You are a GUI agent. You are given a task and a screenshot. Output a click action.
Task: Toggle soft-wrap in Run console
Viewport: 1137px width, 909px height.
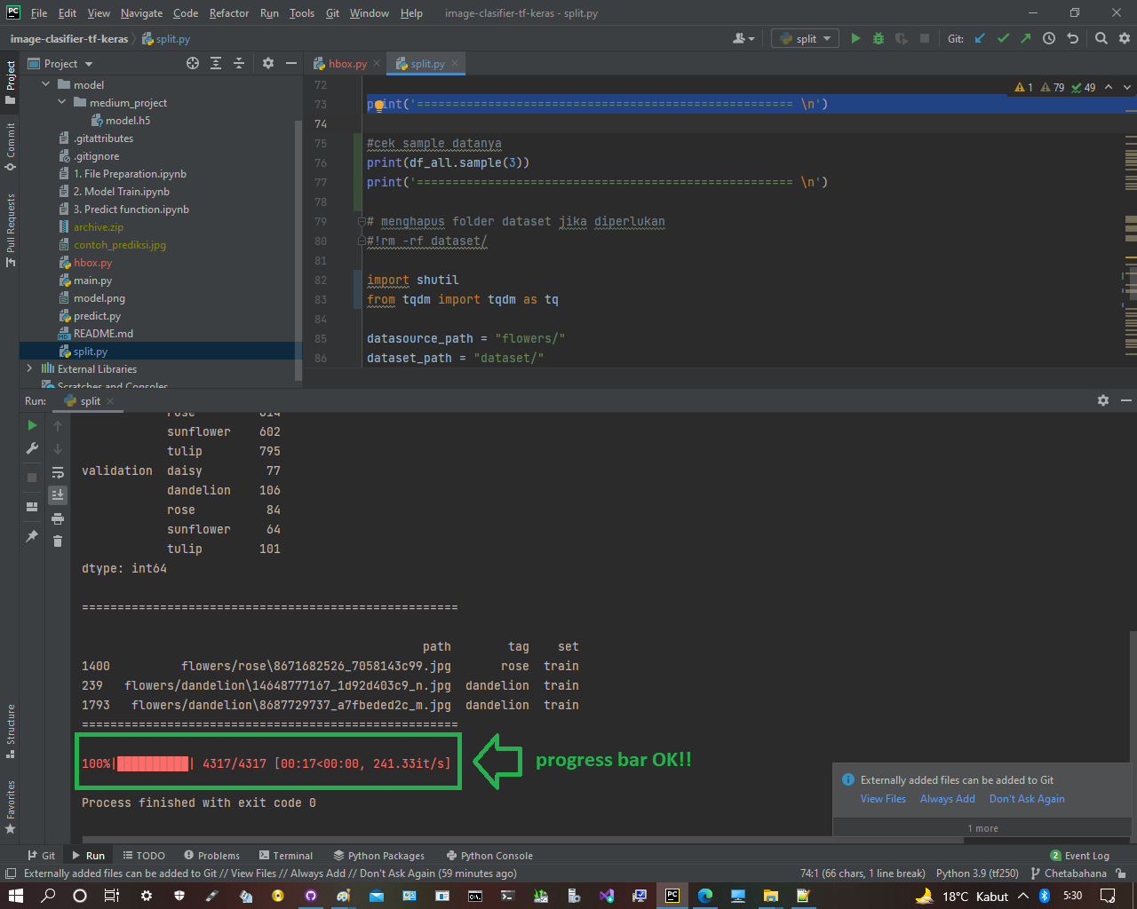click(x=58, y=472)
